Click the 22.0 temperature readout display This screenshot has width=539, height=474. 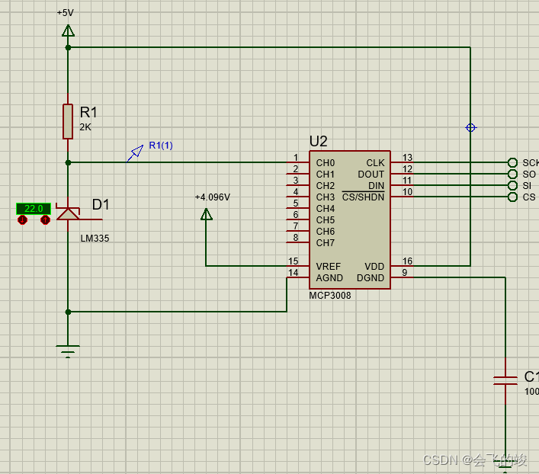pos(34,209)
